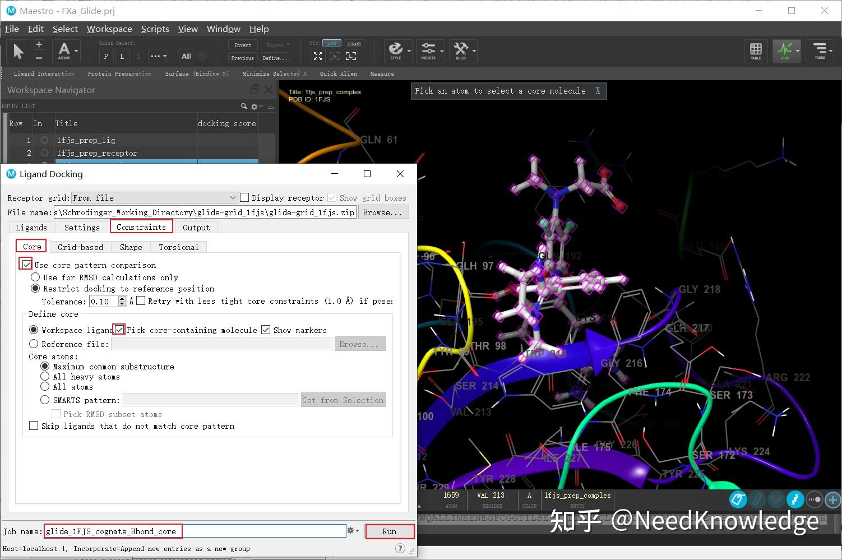Image resolution: width=842 pixels, height=560 pixels.
Task: Click the blue tag label icon in workspace corner
Action: tap(738, 499)
